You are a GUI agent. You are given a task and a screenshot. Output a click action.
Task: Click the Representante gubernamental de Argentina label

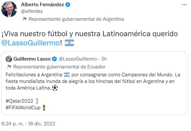[x=76, y=19]
